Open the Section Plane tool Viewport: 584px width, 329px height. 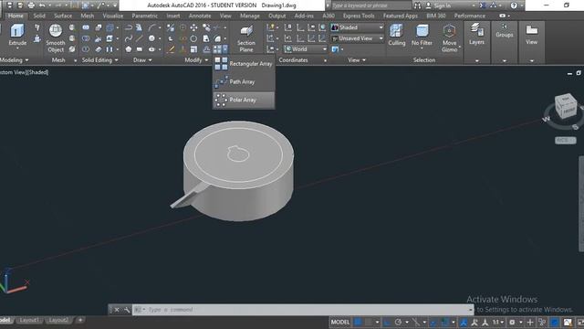click(245, 38)
